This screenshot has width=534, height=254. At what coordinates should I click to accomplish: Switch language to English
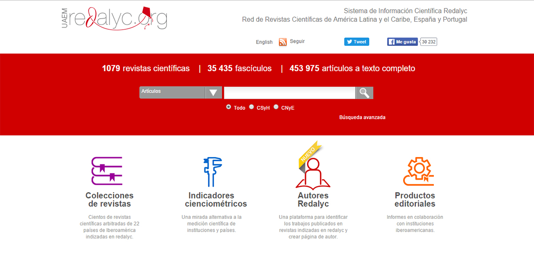click(x=264, y=42)
